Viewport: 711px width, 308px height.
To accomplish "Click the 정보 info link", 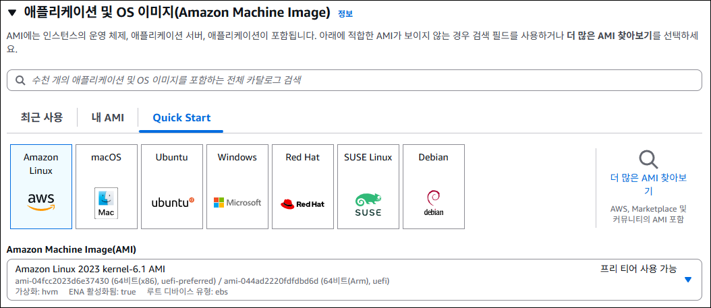I will [345, 13].
